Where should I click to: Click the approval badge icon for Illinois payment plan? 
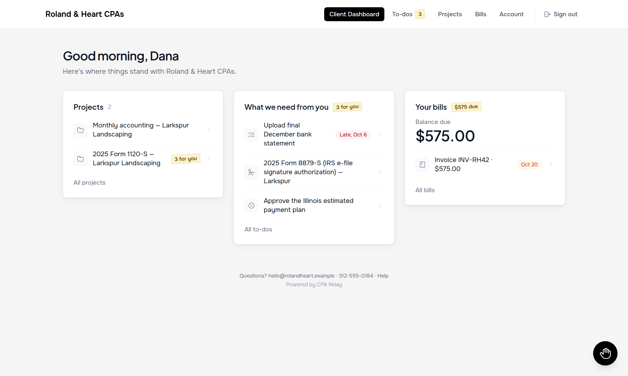coord(251,206)
